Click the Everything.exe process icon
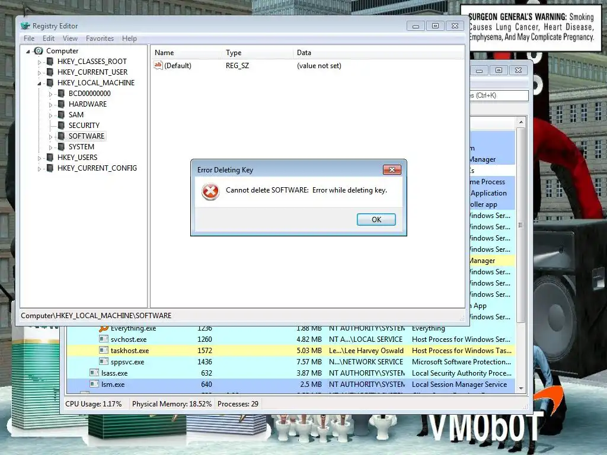This screenshot has height=455, width=607. 103,328
